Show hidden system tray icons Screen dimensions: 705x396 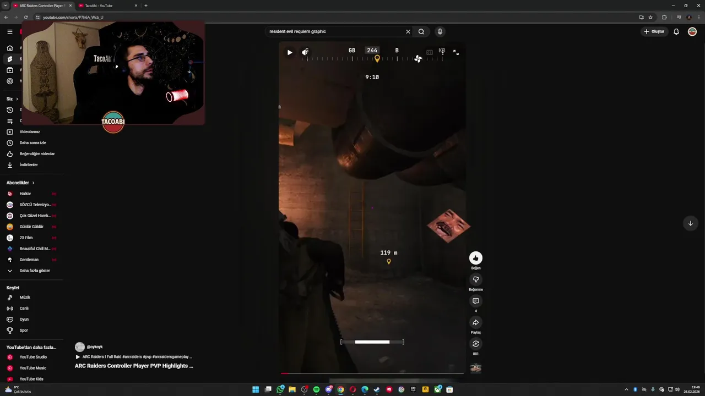(x=626, y=389)
